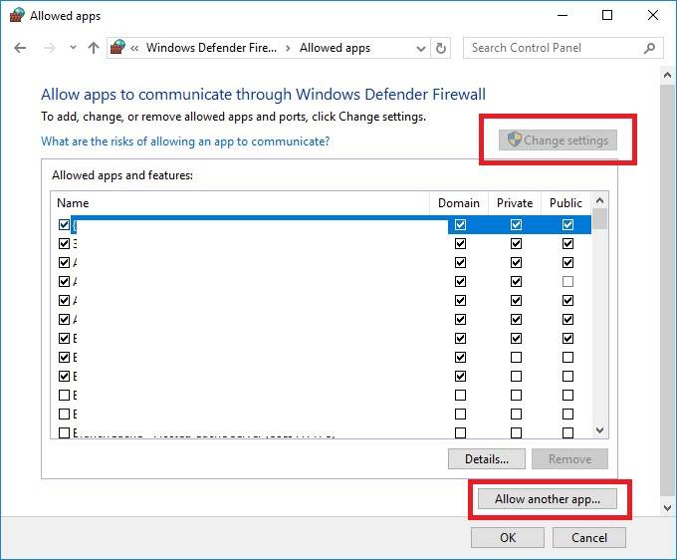Go back with the Back arrow
Image resolution: width=677 pixels, height=560 pixels.
[x=20, y=48]
